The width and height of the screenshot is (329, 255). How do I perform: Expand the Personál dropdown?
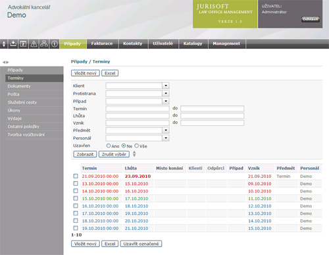coord(166,138)
